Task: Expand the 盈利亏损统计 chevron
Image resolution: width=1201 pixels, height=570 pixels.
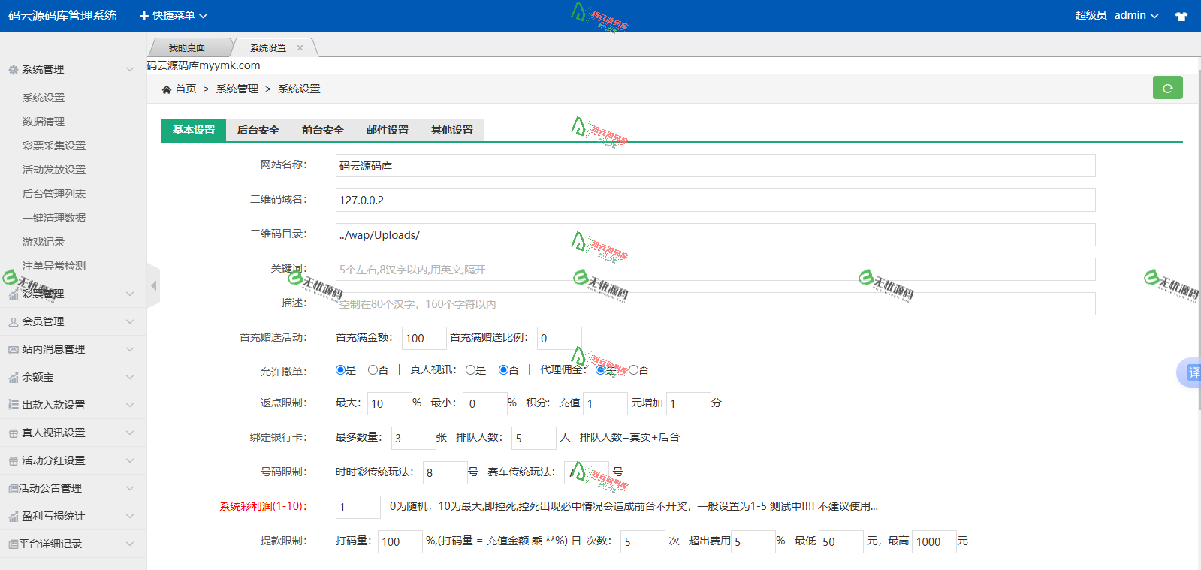Action: (129, 516)
